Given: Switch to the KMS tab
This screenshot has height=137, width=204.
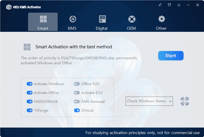Looking at the screenshot, I should [x=72, y=22].
